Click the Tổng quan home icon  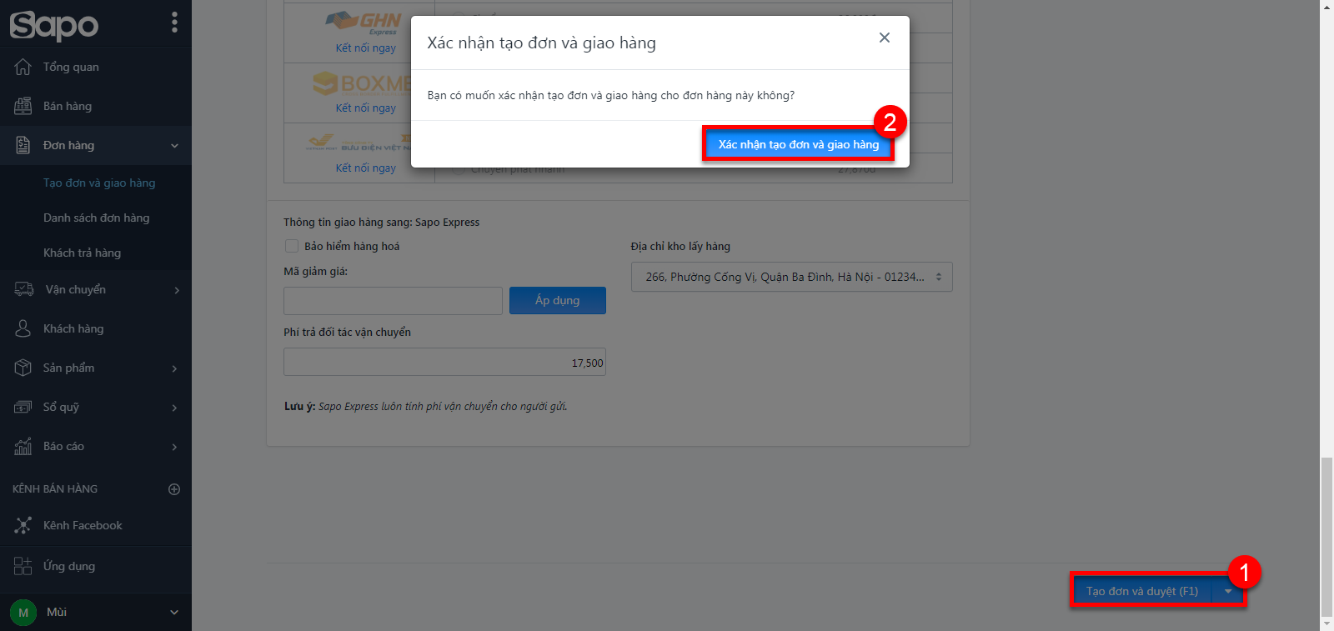23,67
